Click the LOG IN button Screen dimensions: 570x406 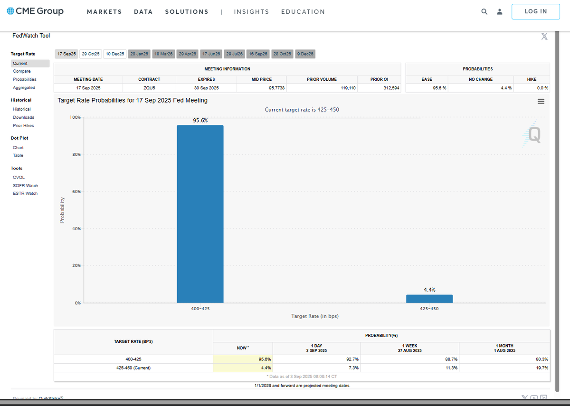tap(536, 11)
